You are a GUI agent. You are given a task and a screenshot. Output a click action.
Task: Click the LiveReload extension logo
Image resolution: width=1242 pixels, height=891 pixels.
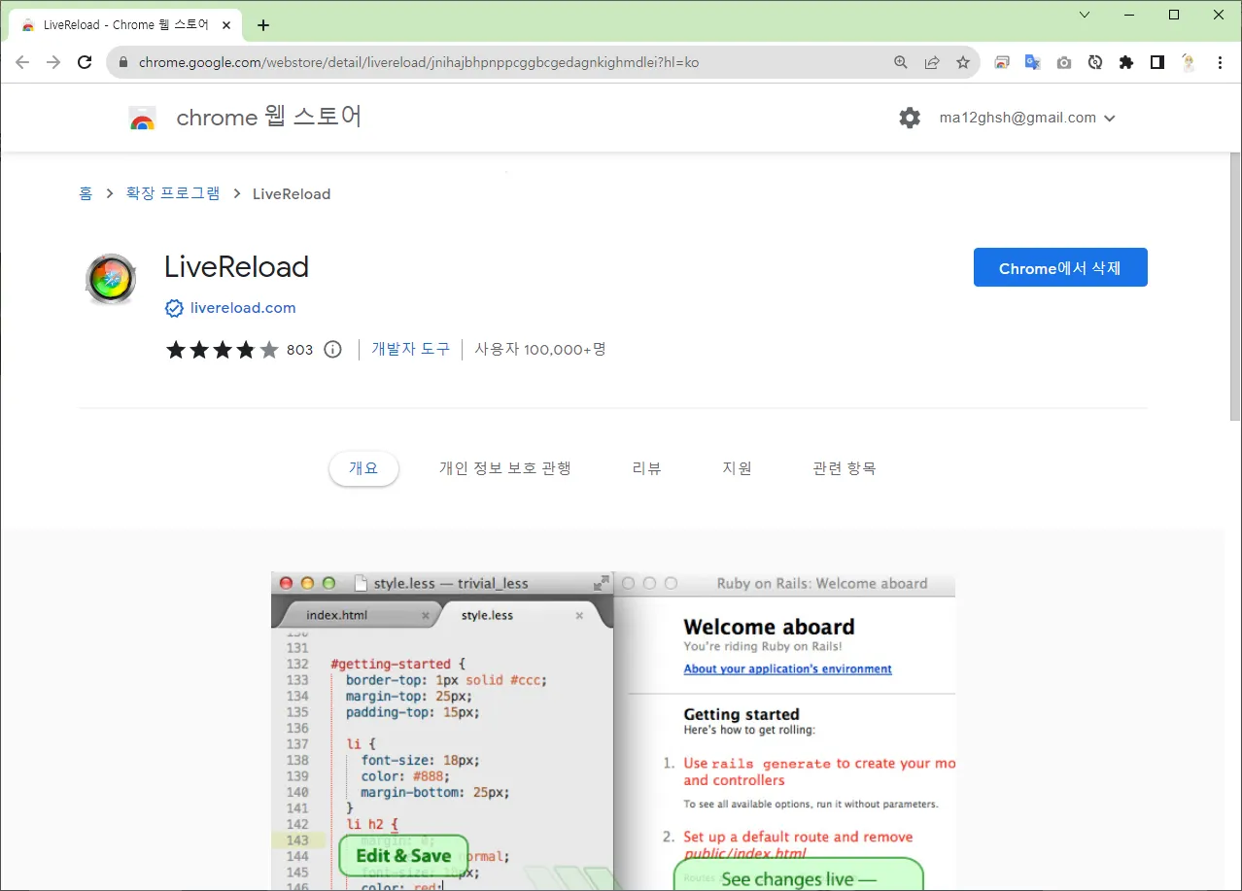112,279
